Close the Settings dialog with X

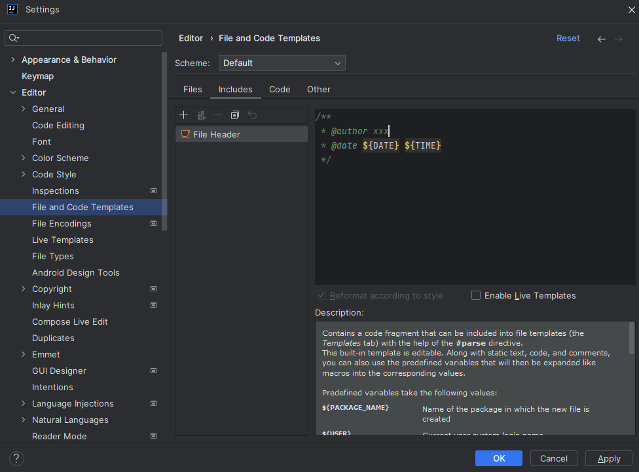click(x=631, y=9)
